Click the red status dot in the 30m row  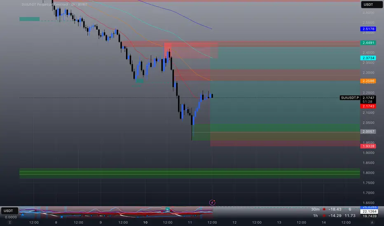[x=324, y=210]
